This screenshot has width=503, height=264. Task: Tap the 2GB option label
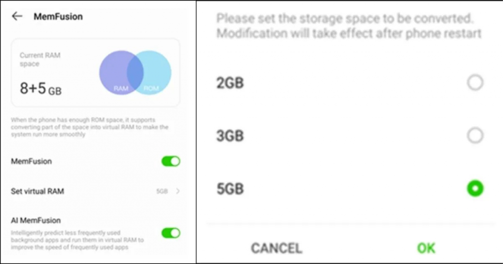[230, 83]
